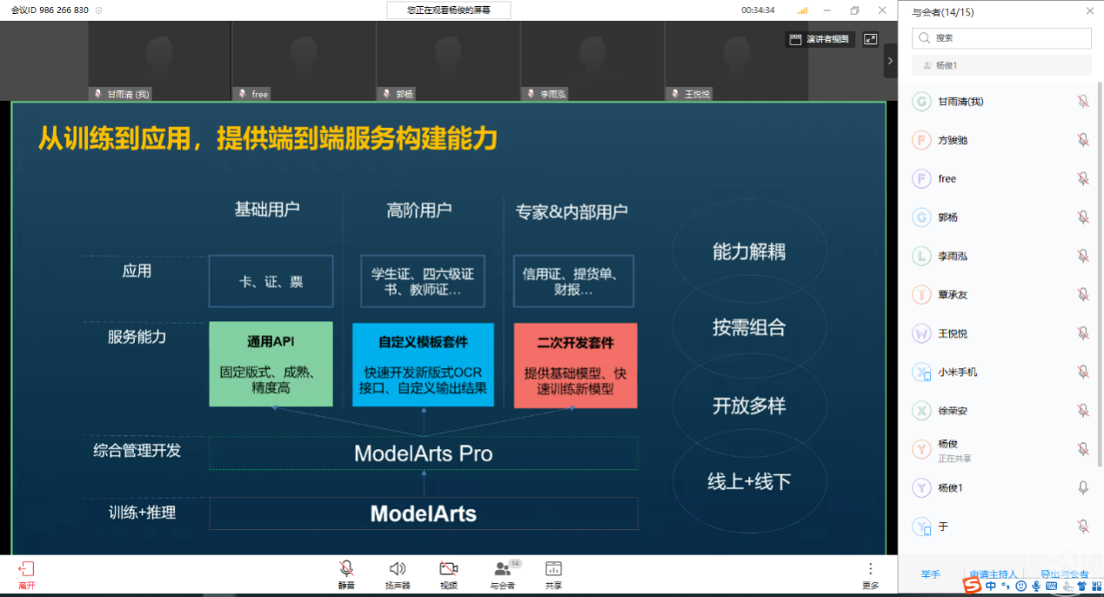Click muted microphone icon for 徐荣安
Viewport: 1104px width, 597px height.
click(x=1083, y=410)
